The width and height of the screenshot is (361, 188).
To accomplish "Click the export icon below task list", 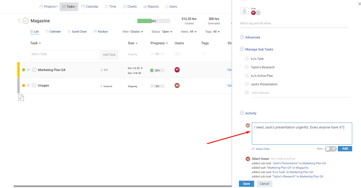I will [x=21, y=98].
